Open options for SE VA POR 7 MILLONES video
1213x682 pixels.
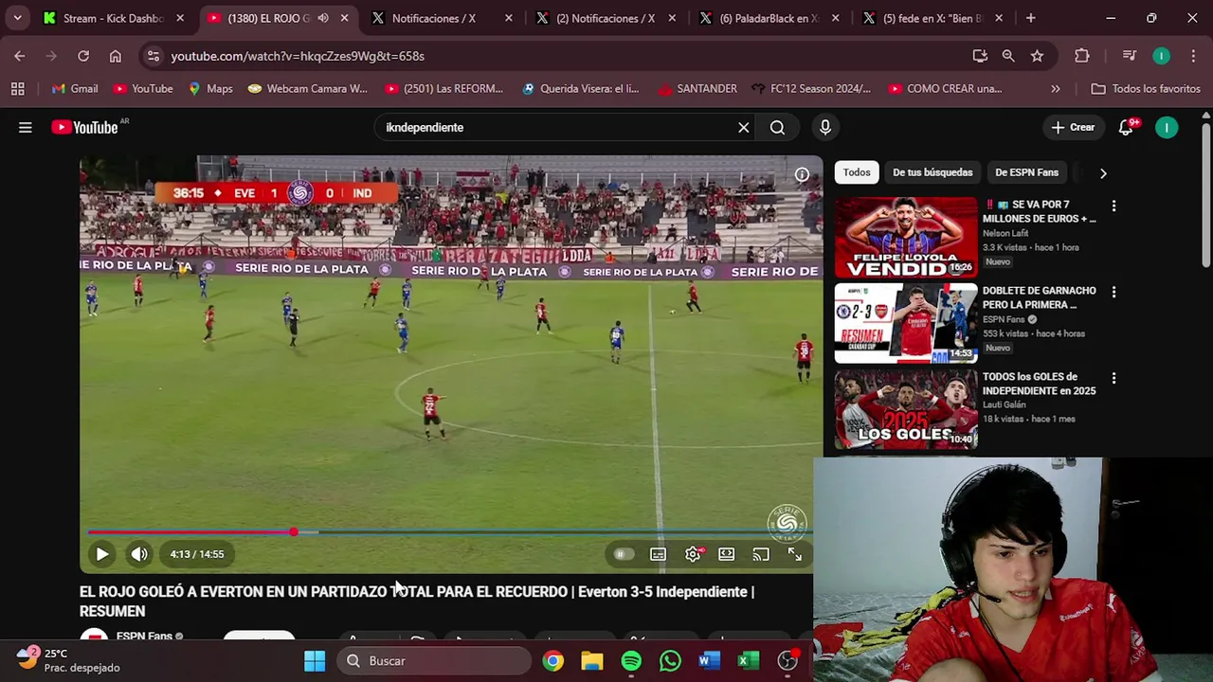click(x=1113, y=206)
